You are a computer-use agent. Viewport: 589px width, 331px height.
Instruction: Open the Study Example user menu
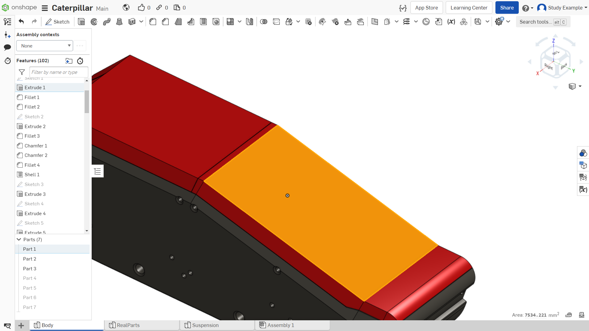[x=562, y=8]
